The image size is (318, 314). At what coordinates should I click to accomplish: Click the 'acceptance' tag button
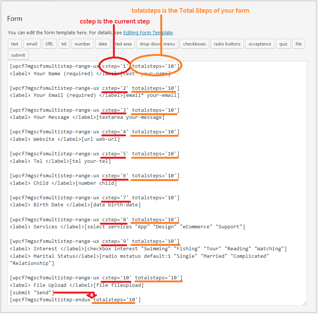click(x=260, y=44)
